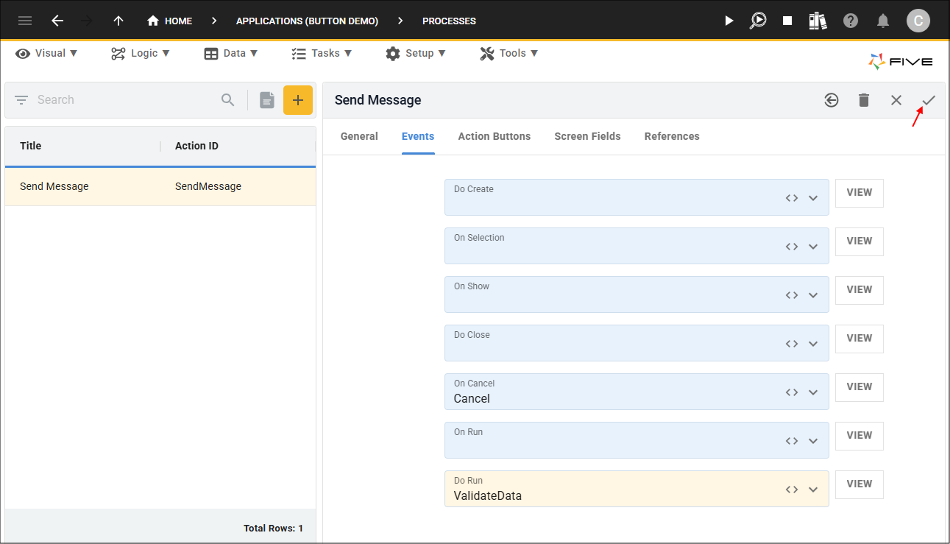The height and width of the screenshot is (544, 950).
Task: Open code editor for On Cancel
Action: coord(792,392)
